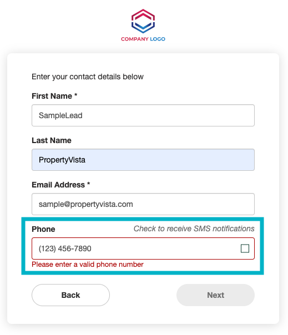Click empty space between Back and Next buttons

point(143,295)
